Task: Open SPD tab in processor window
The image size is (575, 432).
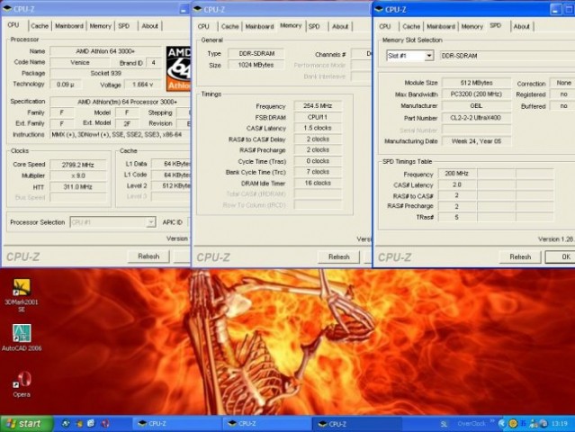Action: [124, 26]
